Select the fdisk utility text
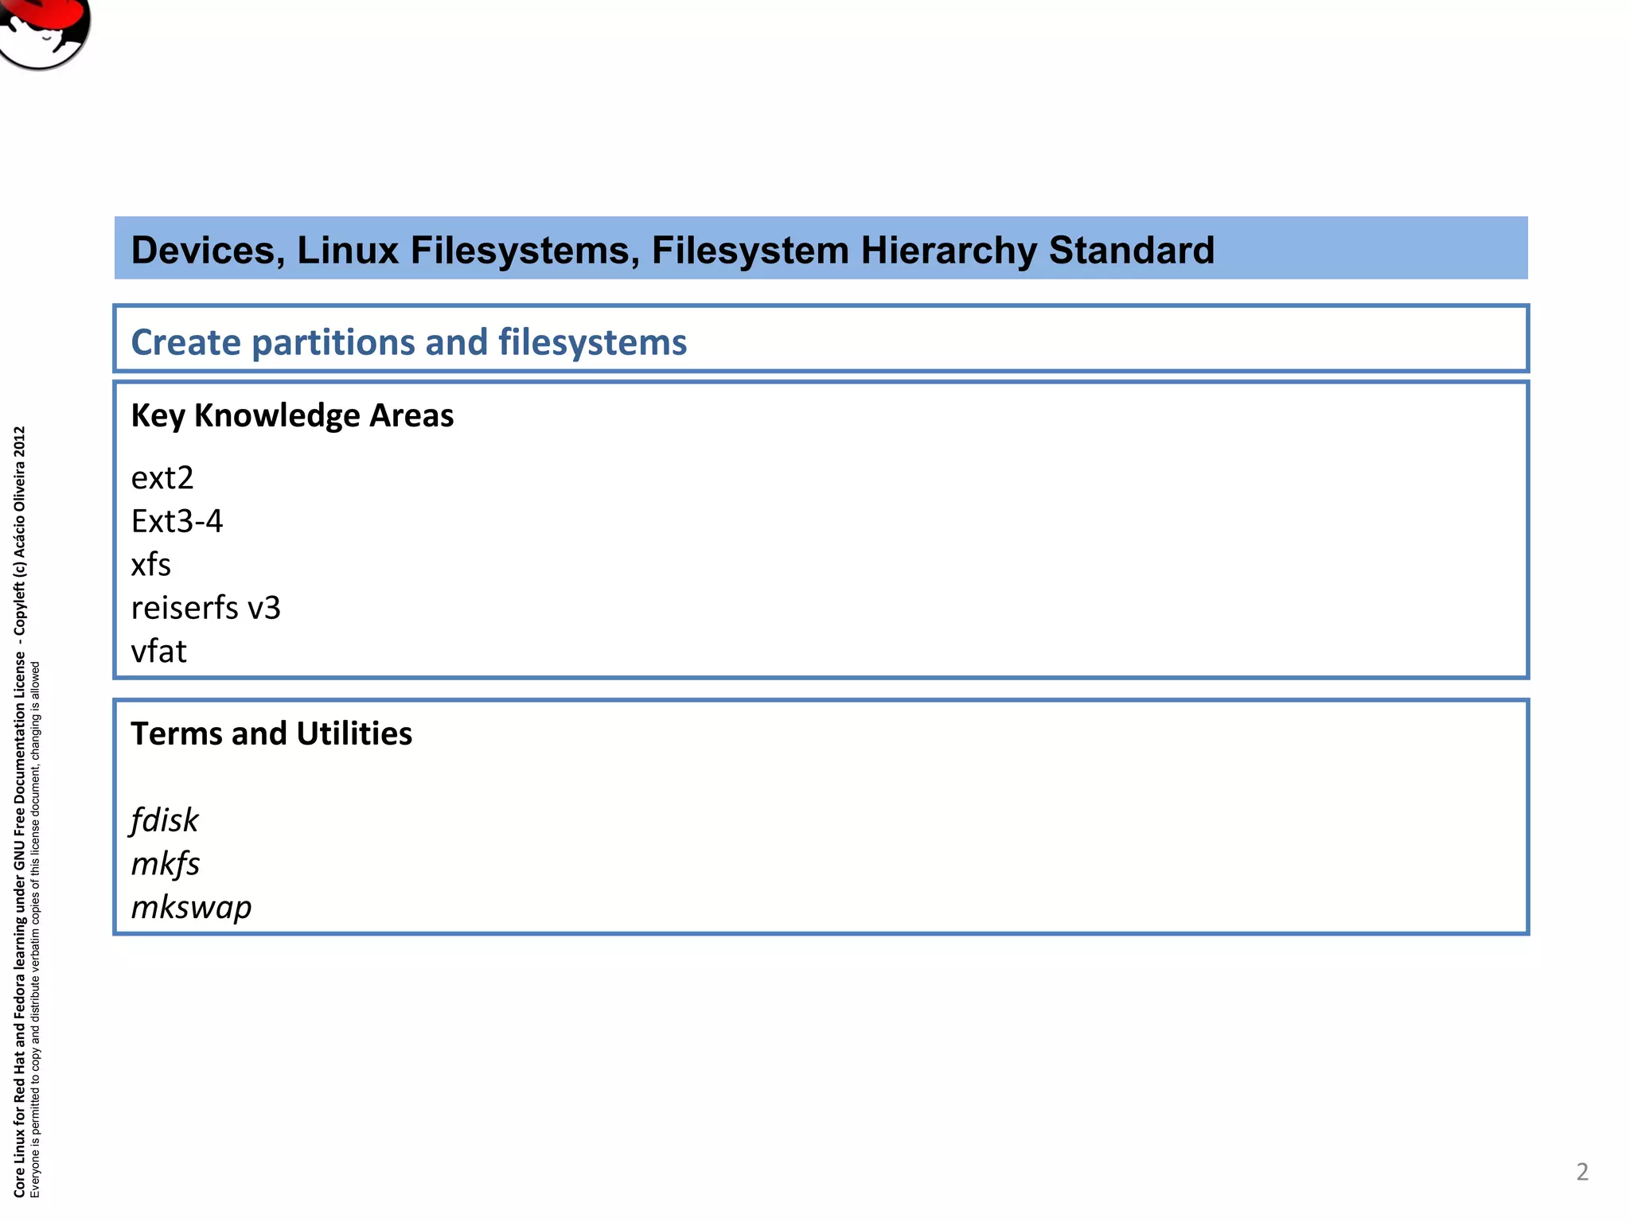 (x=165, y=820)
